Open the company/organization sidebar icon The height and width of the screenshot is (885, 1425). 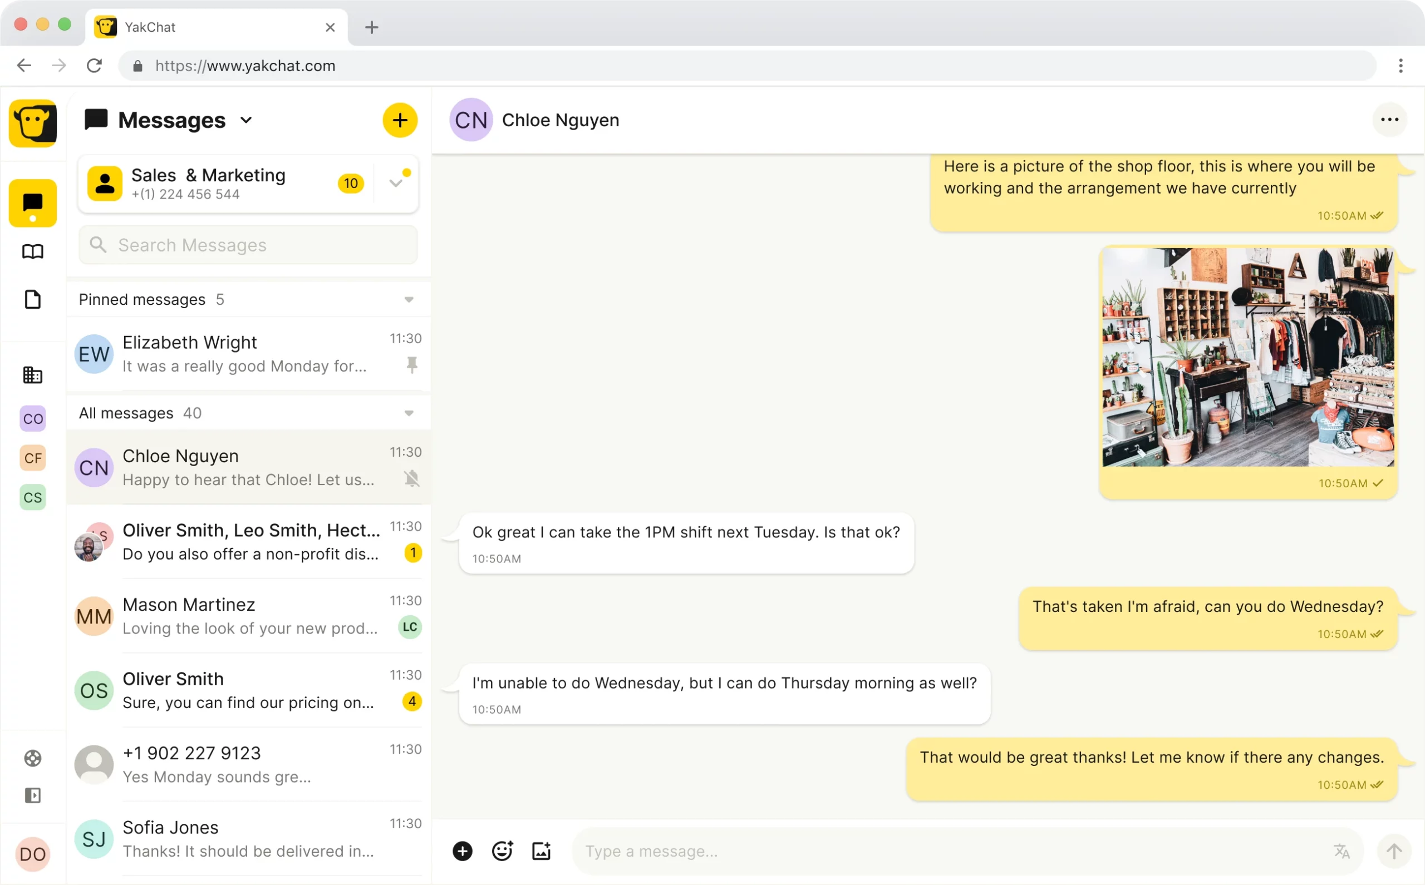click(32, 374)
